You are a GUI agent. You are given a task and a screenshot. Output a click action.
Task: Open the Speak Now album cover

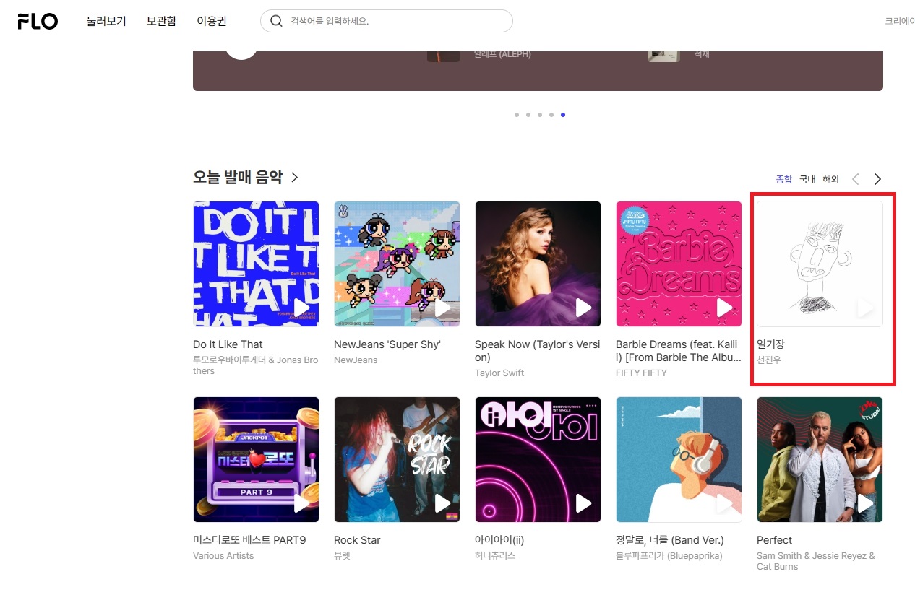(x=538, y=264)
